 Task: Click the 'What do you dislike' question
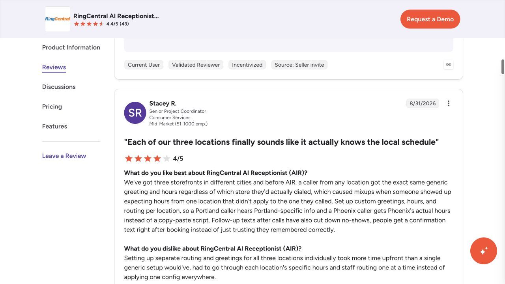213,248
